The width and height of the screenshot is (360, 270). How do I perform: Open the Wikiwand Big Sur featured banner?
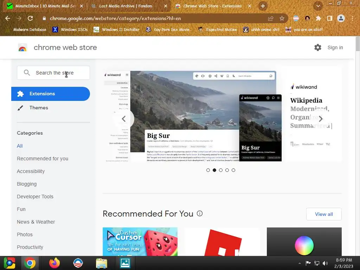tap(222, 114)
